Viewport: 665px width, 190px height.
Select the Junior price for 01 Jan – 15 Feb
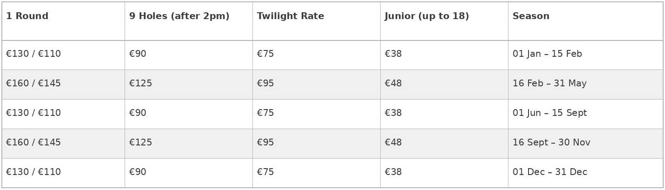pyautogui.click(x=393, y=54)
